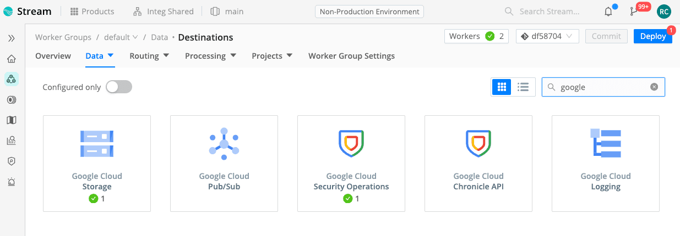Click the Chronicle API tile label
680x236 pixels.
pyautogui.click(x=478, y=187)
